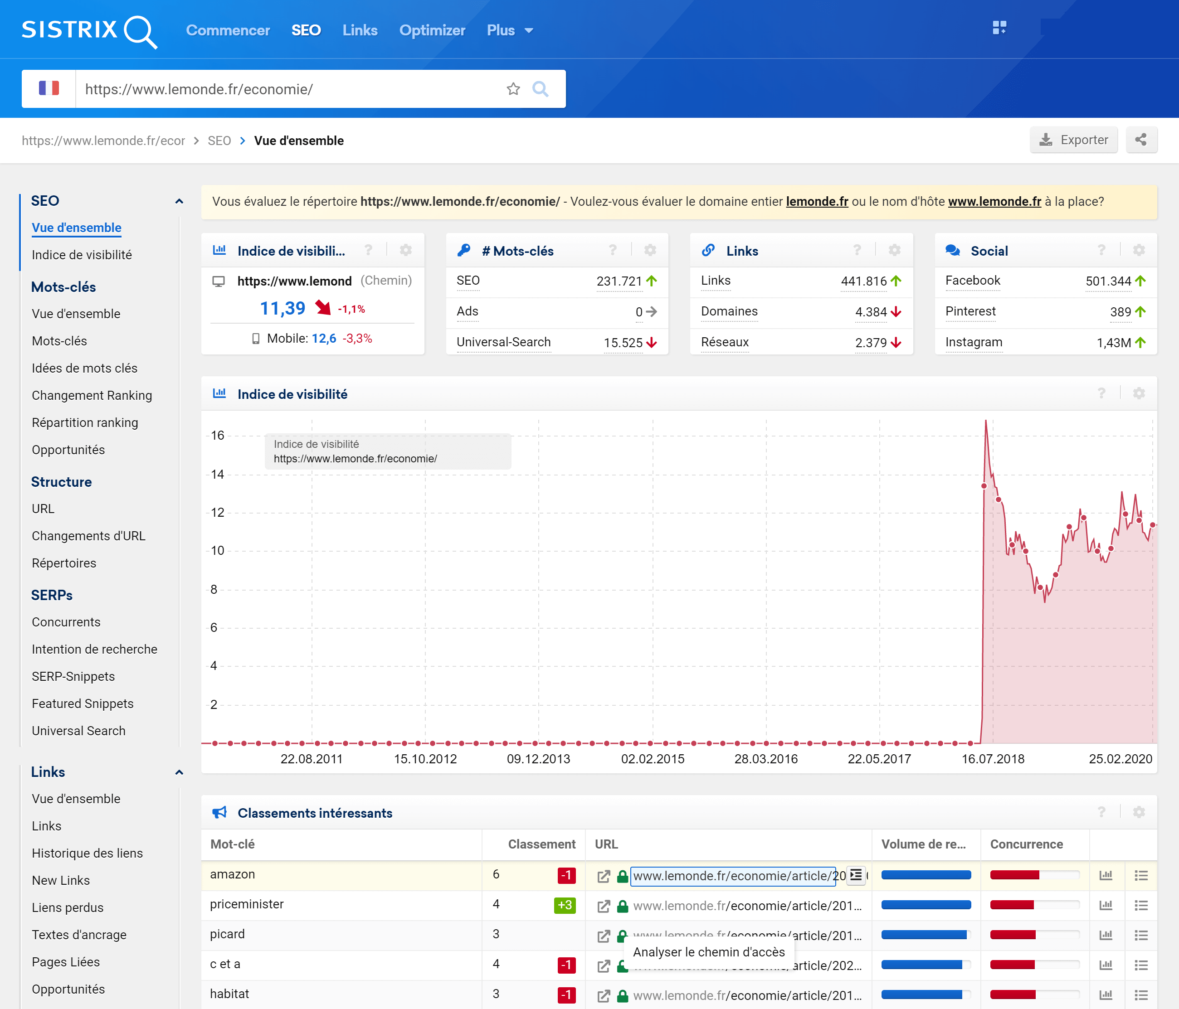The width and height of the screenshot is (1179, 1009).
Task: Open the Optimizer tab
Action: pos(432,31)
